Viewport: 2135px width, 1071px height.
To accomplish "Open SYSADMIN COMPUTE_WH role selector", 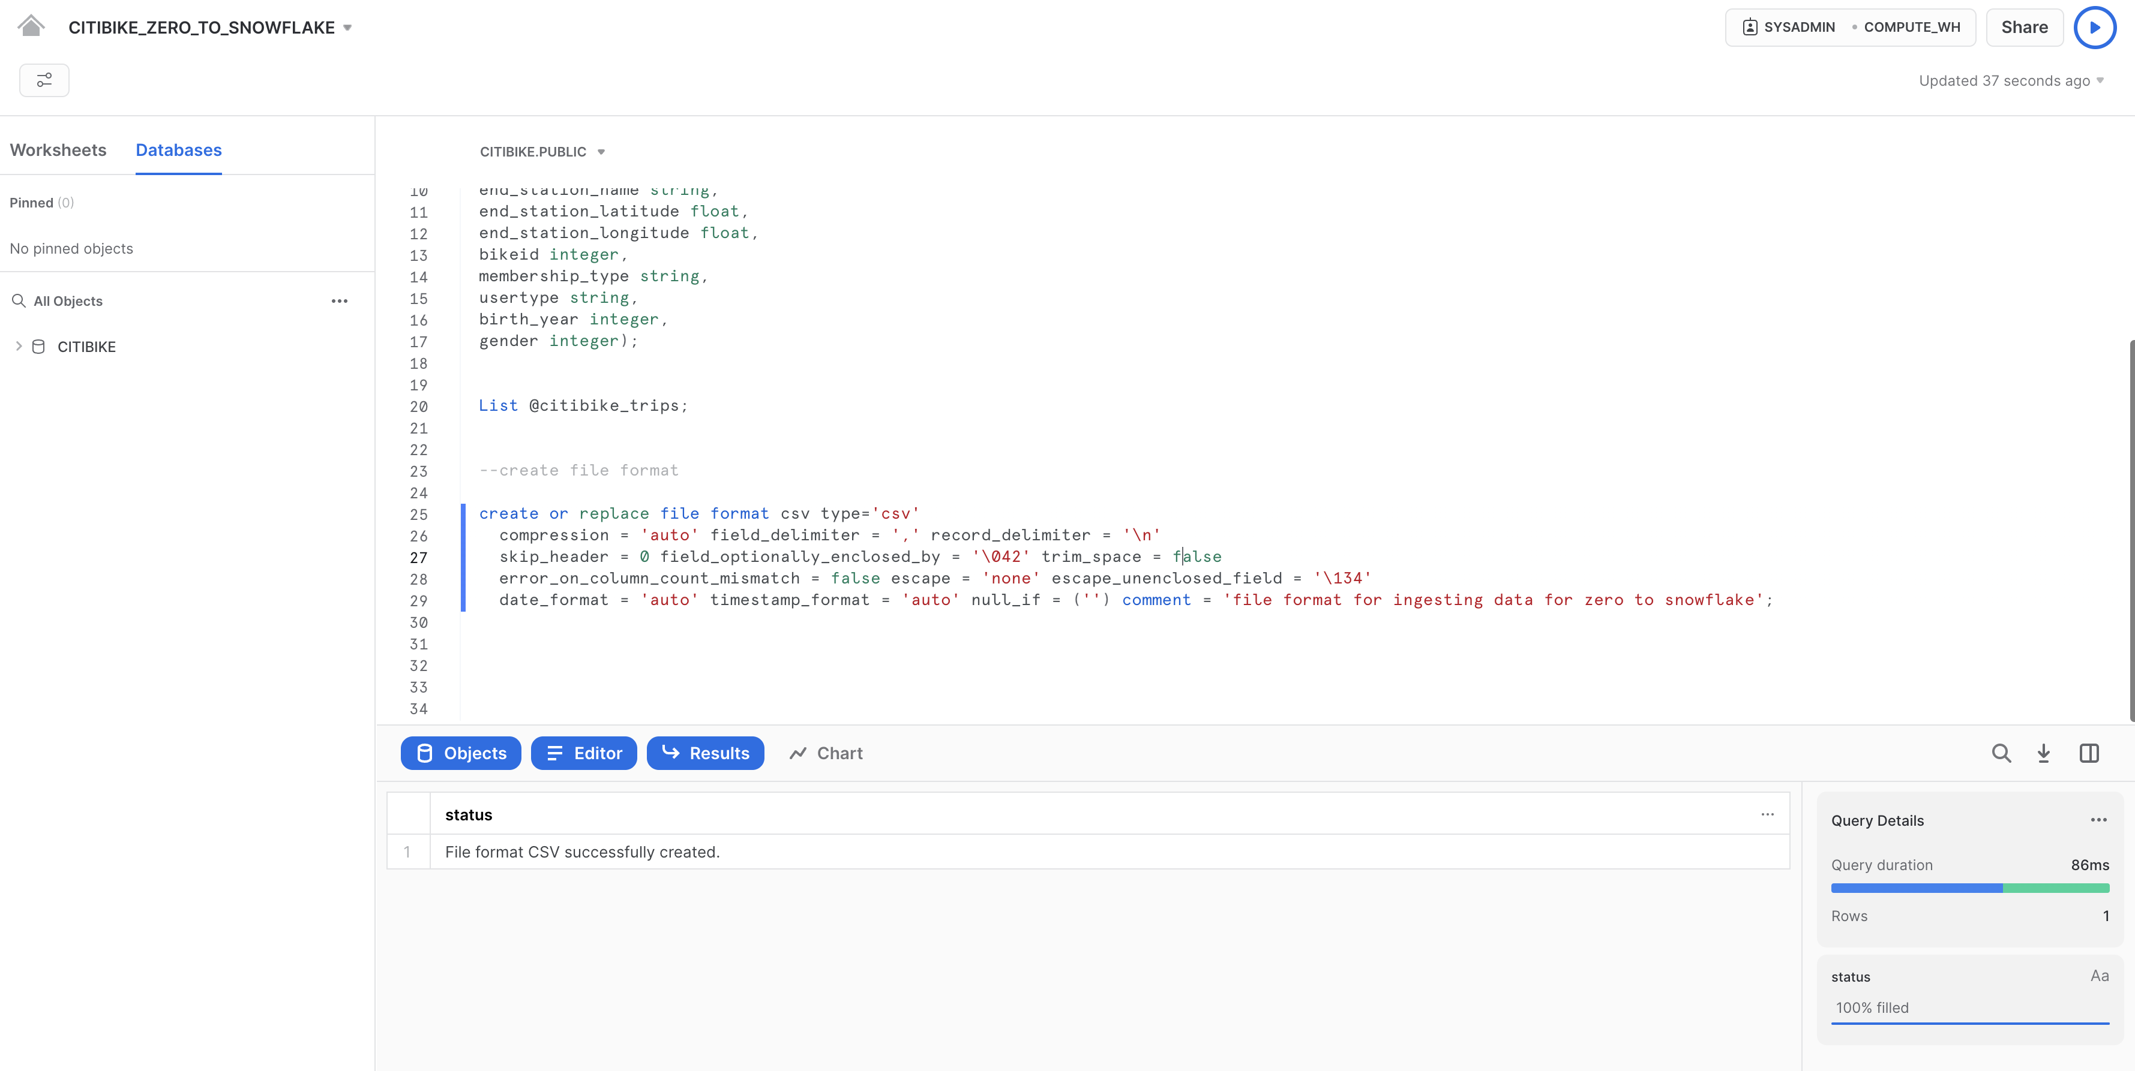I will (1850, 28).
